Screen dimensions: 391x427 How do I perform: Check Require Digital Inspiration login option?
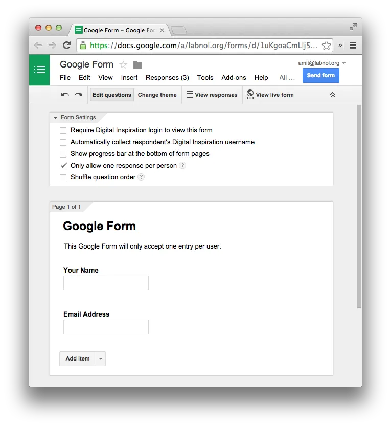point(63,131)
